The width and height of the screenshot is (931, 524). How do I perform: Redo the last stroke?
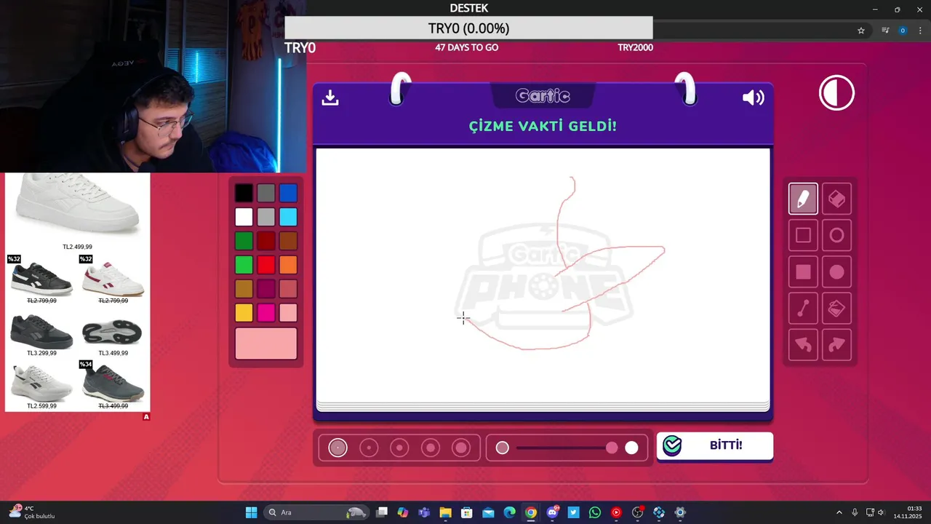click(x=836, y=345)
